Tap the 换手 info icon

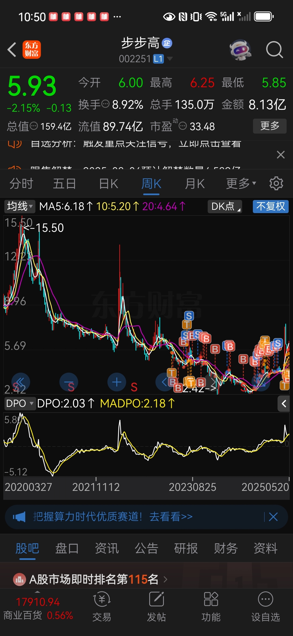click(105, 104)
